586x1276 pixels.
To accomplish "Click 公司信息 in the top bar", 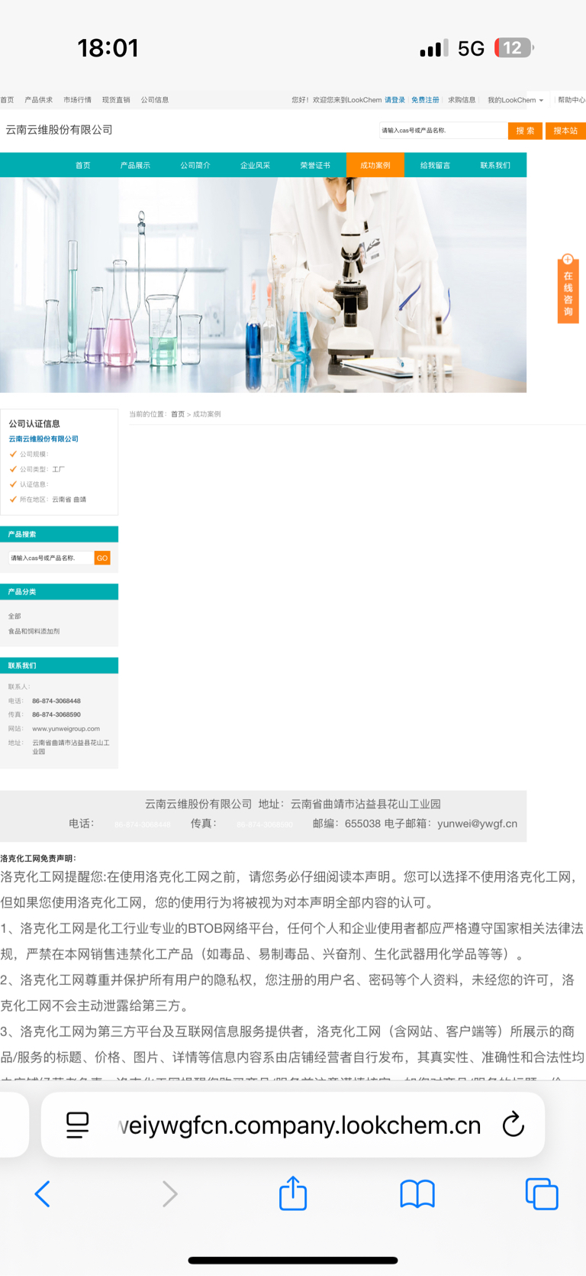I will pos(155,100).
